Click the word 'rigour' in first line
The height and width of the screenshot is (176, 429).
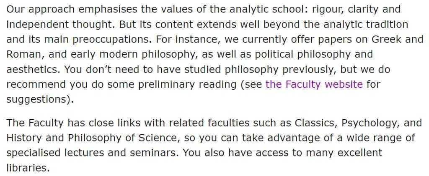coord(303,9)
